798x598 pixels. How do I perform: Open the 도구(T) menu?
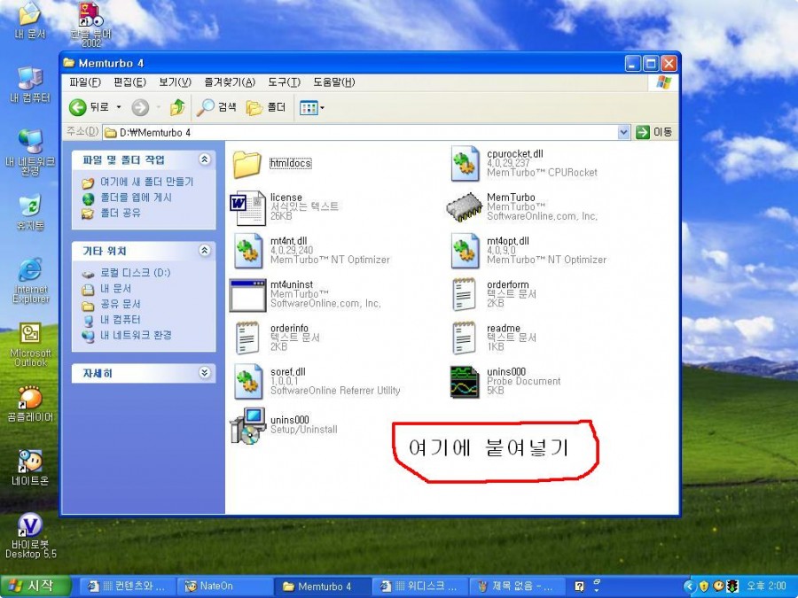point(285,82)
